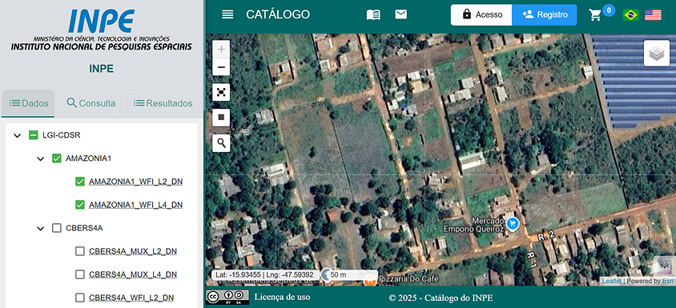676x308 pixels.
Task: Switch to the Resultados tab
Action: [163, 103]
